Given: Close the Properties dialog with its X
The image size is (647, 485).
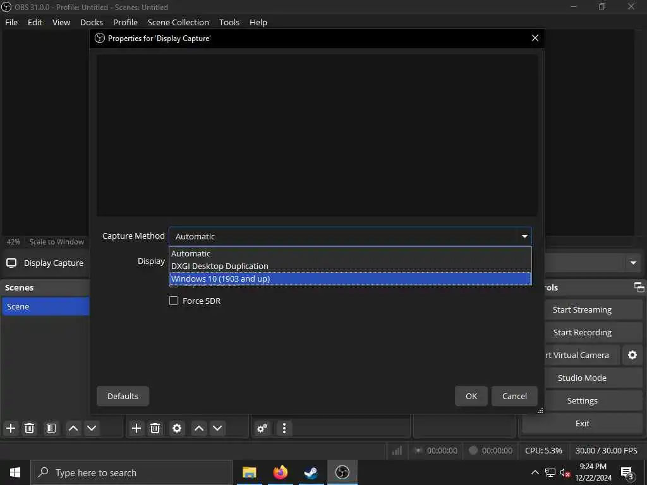Looking at the screenshot, I should click(x=535, y=38).
